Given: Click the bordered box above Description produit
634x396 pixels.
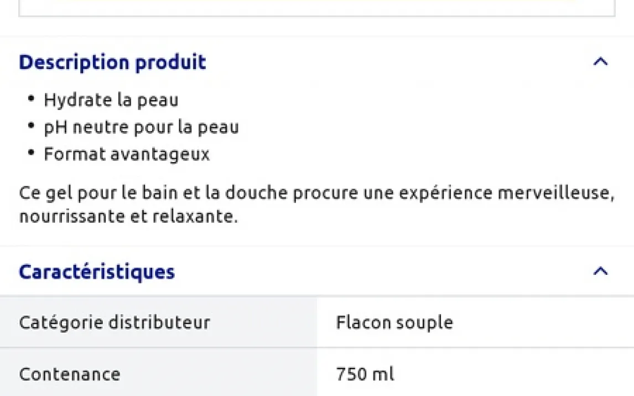Looking at the screenshot, I should pyautogui.click(x=317, y=8).
